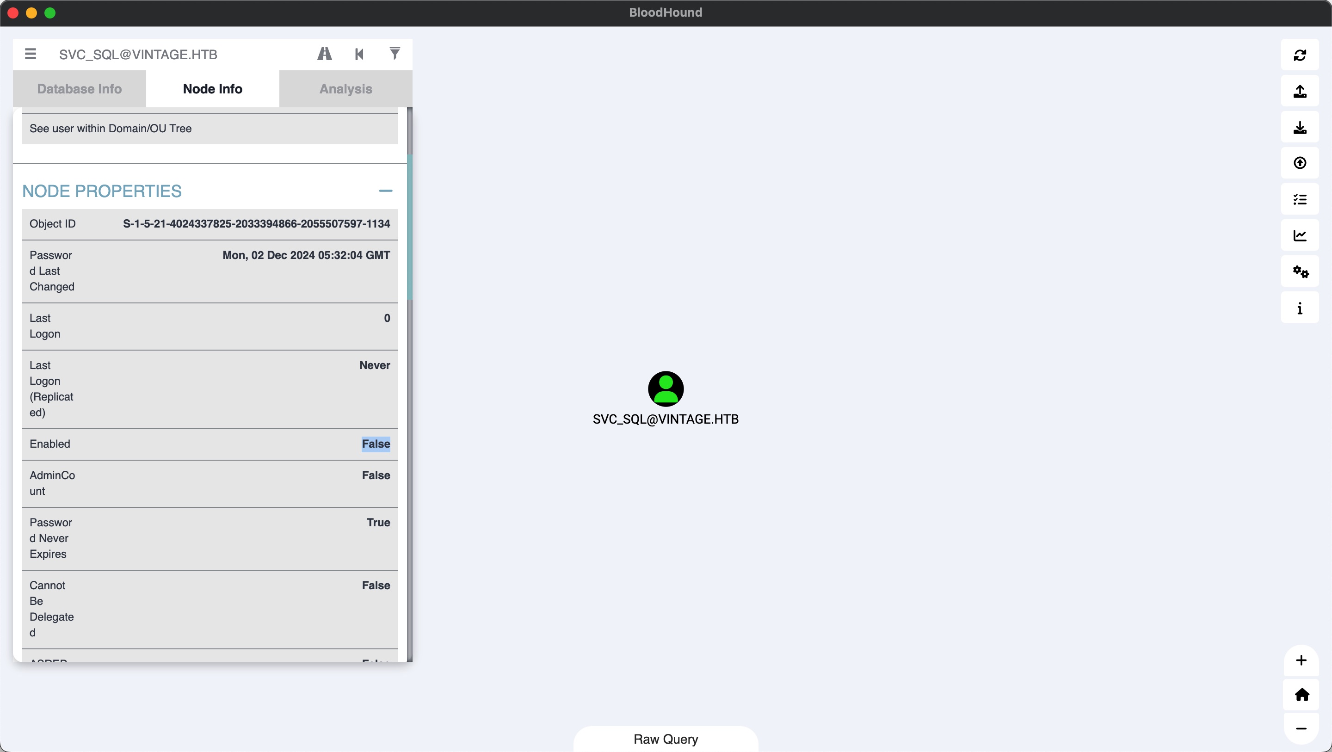Open settings with the gears icon
1332x752 pixels.
pos(1300,272)
